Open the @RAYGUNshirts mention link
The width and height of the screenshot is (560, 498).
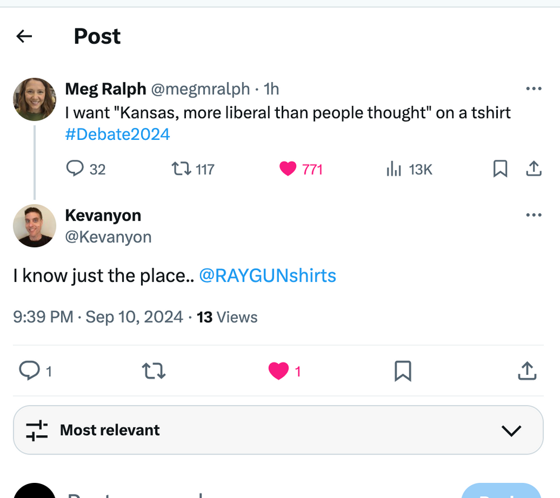pos(268,276)
